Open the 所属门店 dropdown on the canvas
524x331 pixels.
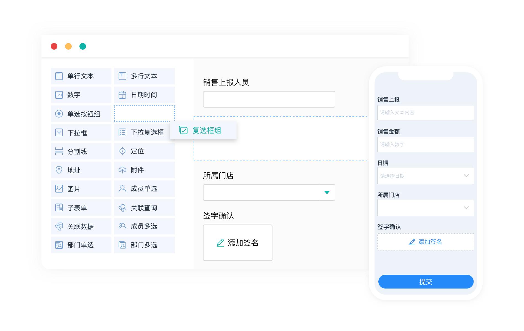click(327, 193)
